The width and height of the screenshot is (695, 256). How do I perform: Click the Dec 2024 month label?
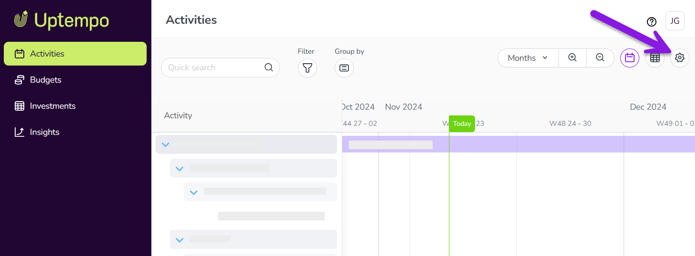[648, 107]
